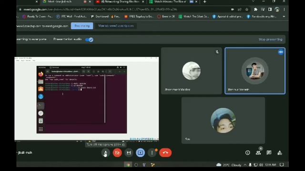Select Jhon mark Valdez participant tile
The image size is (305, 171).
coord(192,71)
